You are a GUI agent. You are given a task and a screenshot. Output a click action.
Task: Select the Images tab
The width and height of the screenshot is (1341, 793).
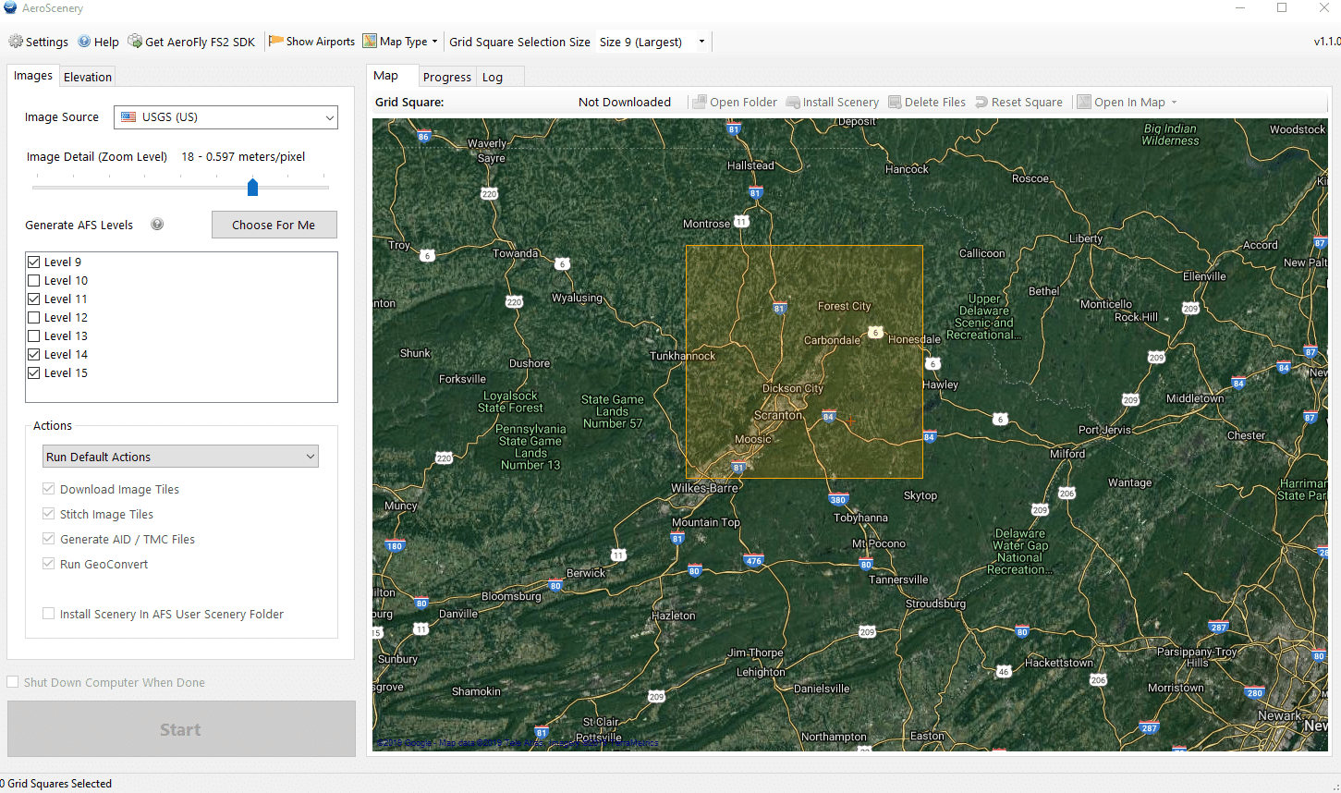click(33, 76)
